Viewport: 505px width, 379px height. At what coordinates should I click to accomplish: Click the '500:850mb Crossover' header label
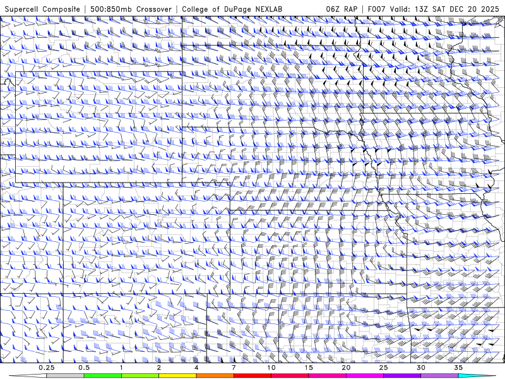131,9
